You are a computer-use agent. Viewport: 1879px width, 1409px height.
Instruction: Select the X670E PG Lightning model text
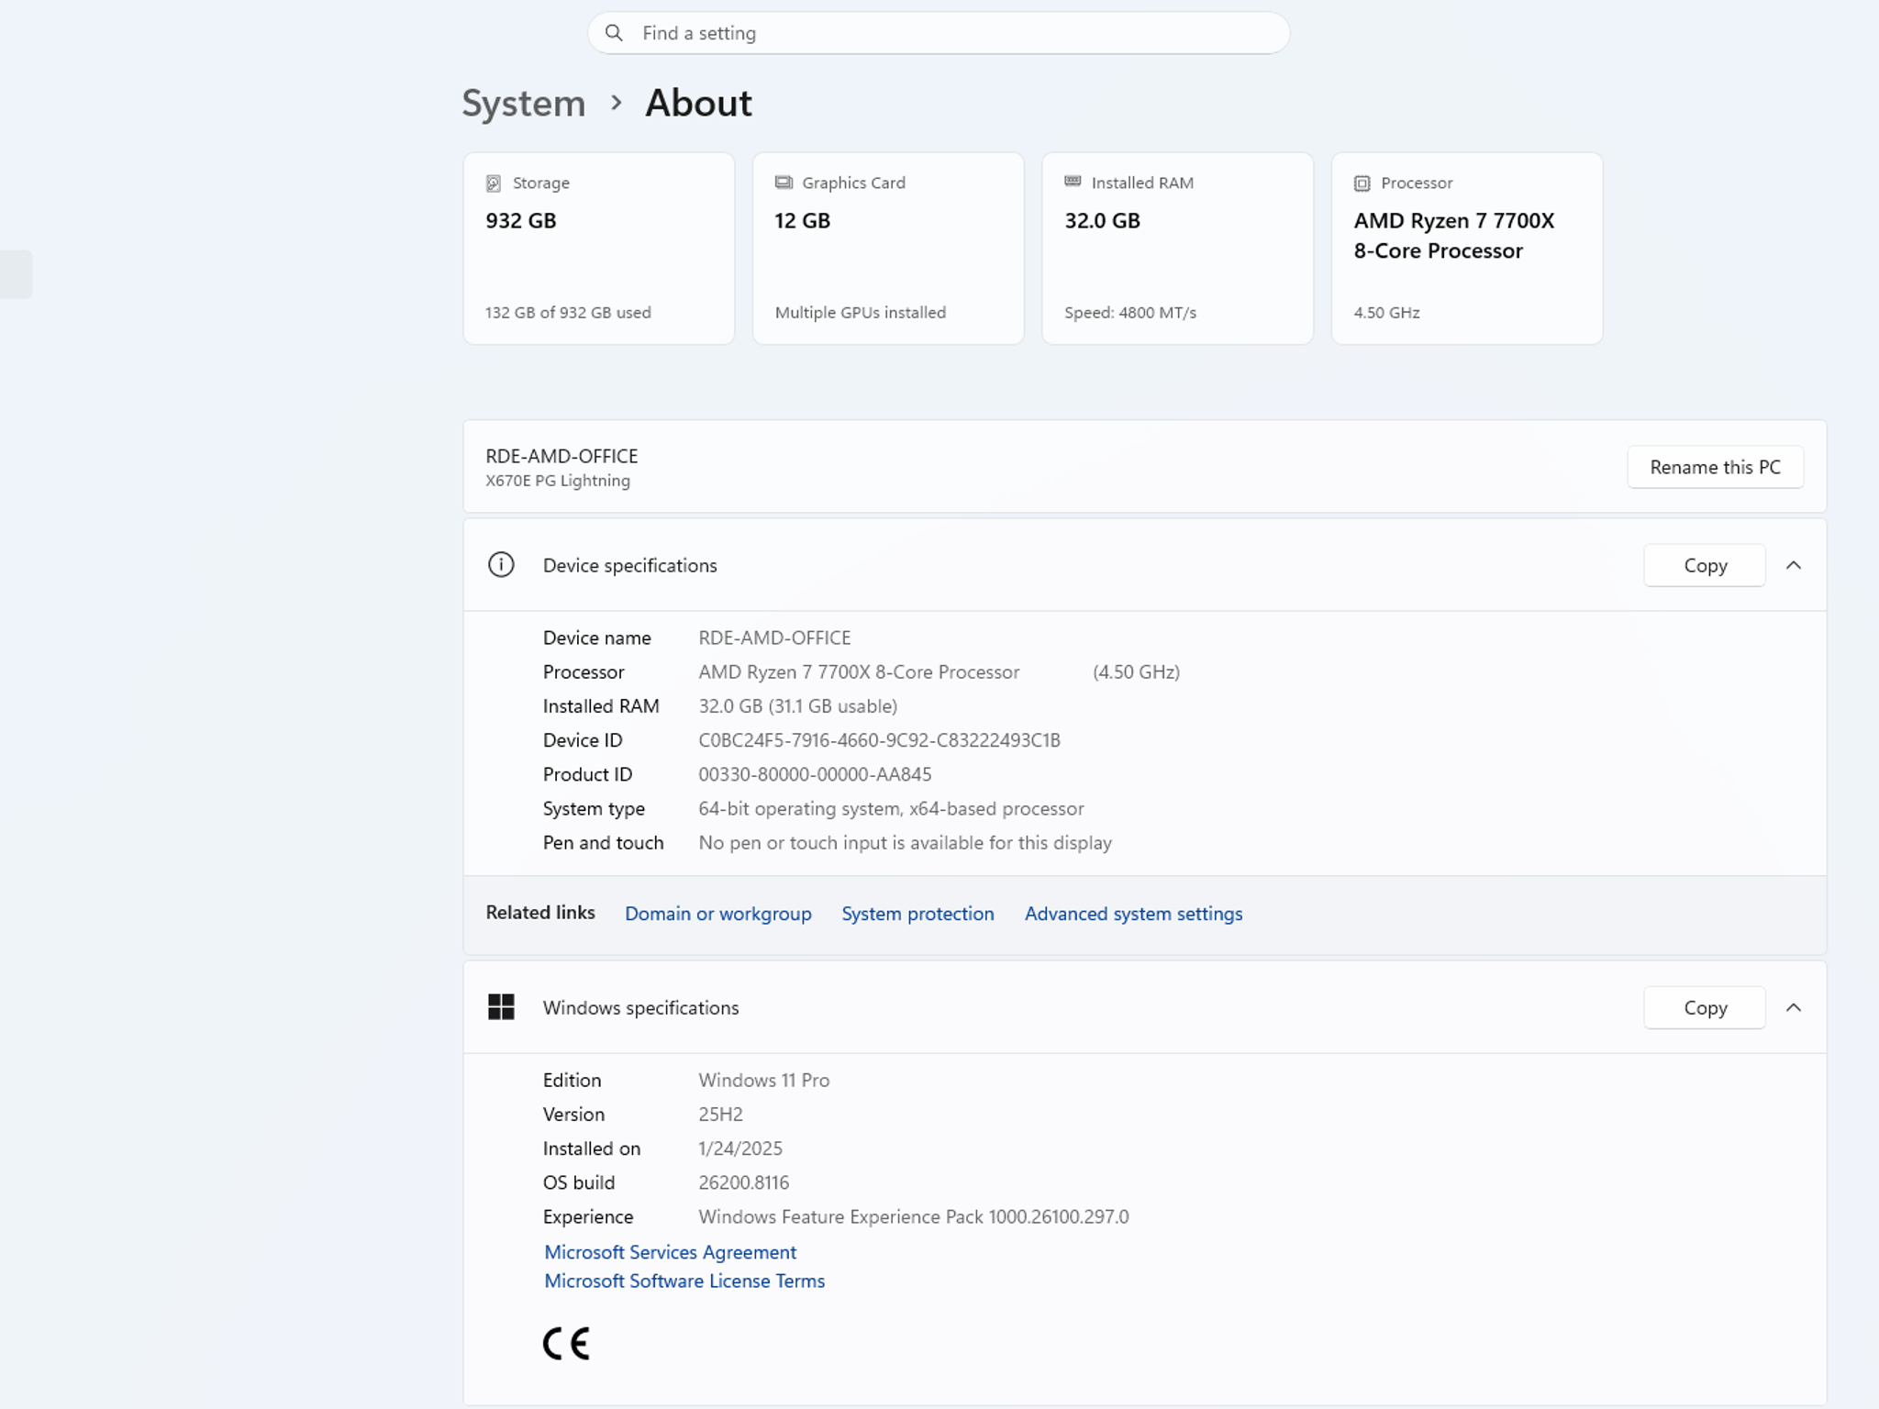pyautogui.click(x=558, y=481)
